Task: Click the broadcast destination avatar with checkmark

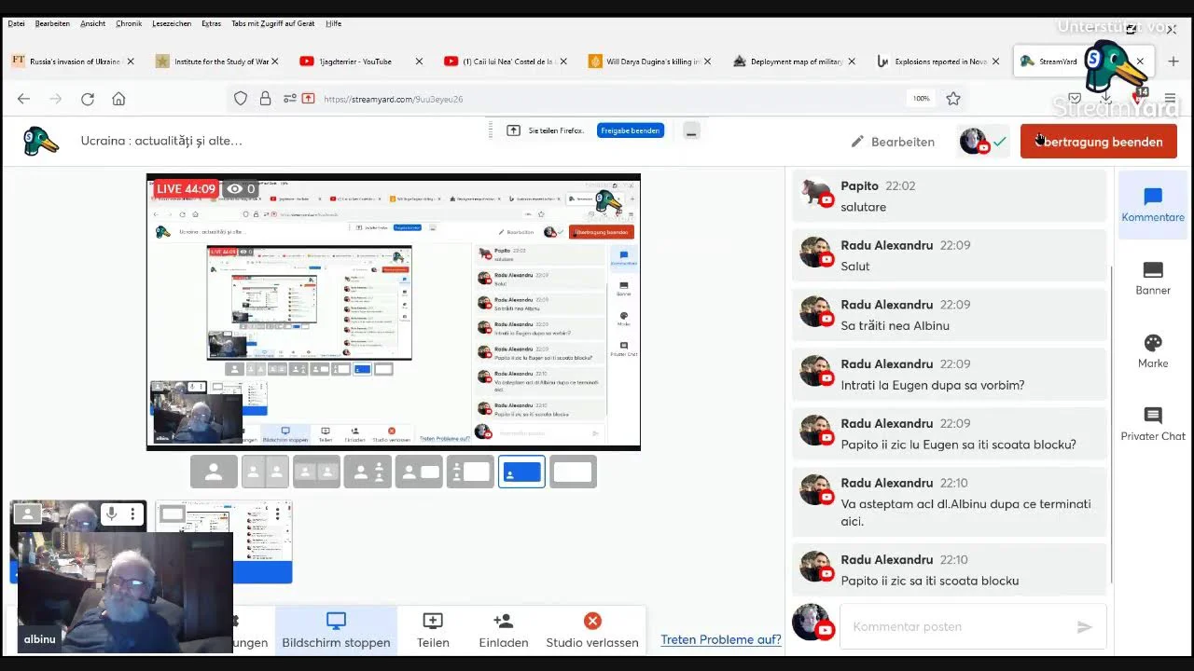Action: (983, 142)
